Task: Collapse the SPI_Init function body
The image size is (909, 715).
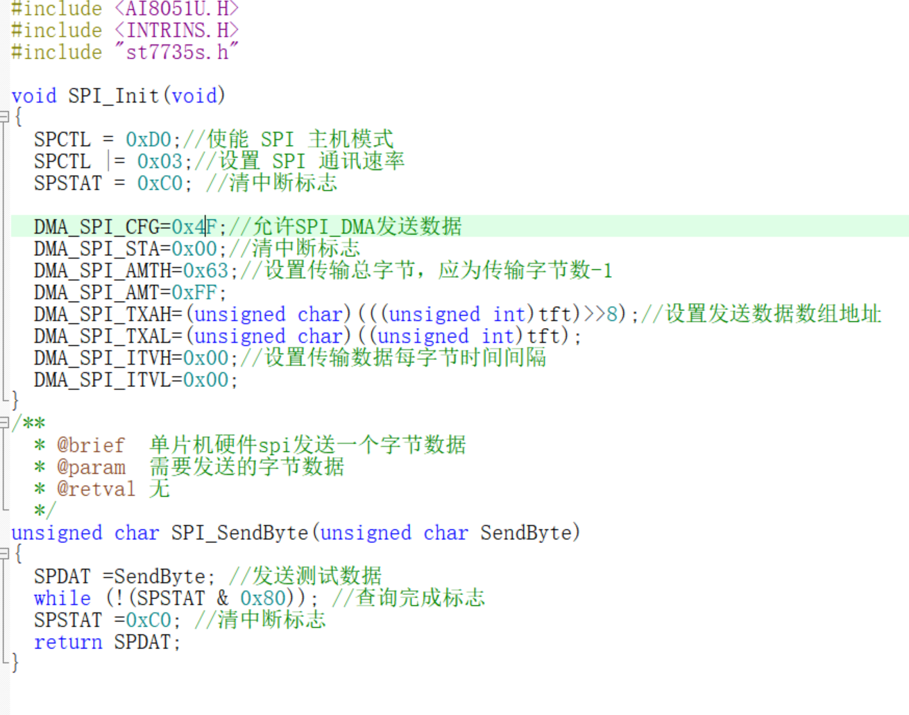Action: pyautogui.click(x=5, y=117)
